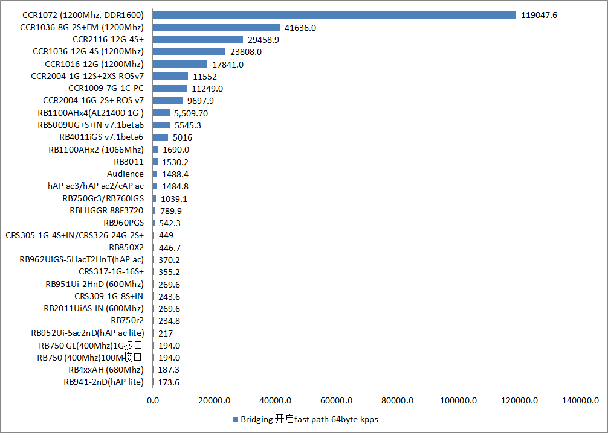Screen dimensions: 608x433
Task: Click the 41636.0 data label
Action: click(300, 27)
